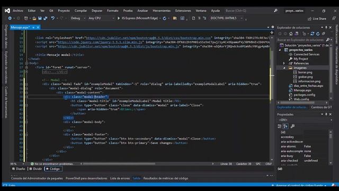The image size is (339, 191).
Task: Pin the Mensaje.aspx tab
Action: click(33, 28)
